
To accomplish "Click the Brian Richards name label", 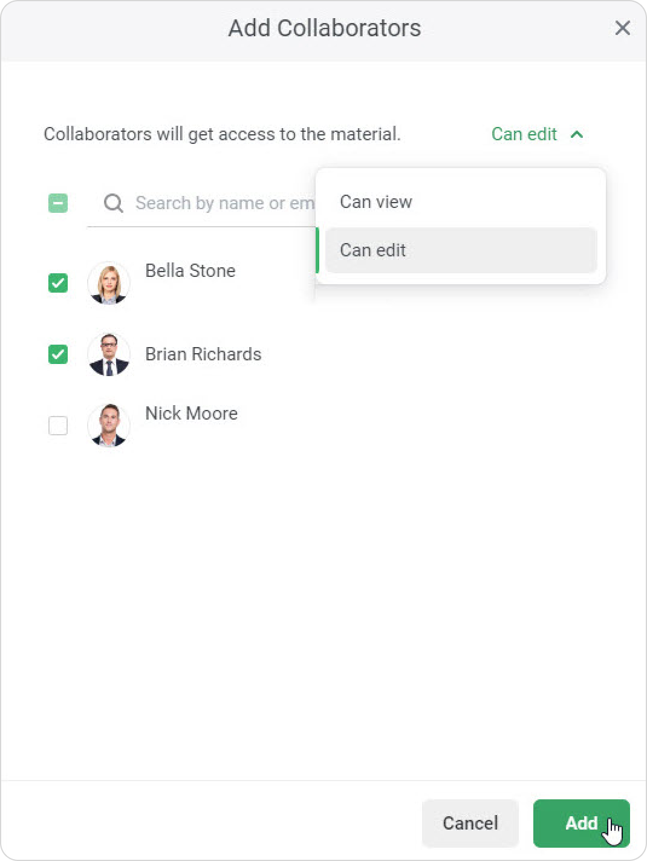I will tap(203, 354).
